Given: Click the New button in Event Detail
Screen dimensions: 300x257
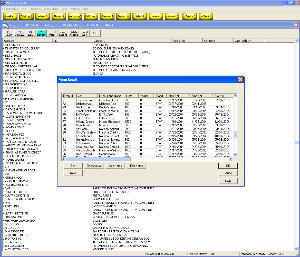Looking at the screenshot, I should (x=73, y=173).
